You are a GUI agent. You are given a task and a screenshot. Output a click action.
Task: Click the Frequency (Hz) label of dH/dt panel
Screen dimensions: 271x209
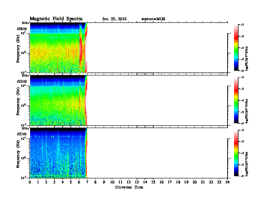pyautogui.click(x=18, y=49)
